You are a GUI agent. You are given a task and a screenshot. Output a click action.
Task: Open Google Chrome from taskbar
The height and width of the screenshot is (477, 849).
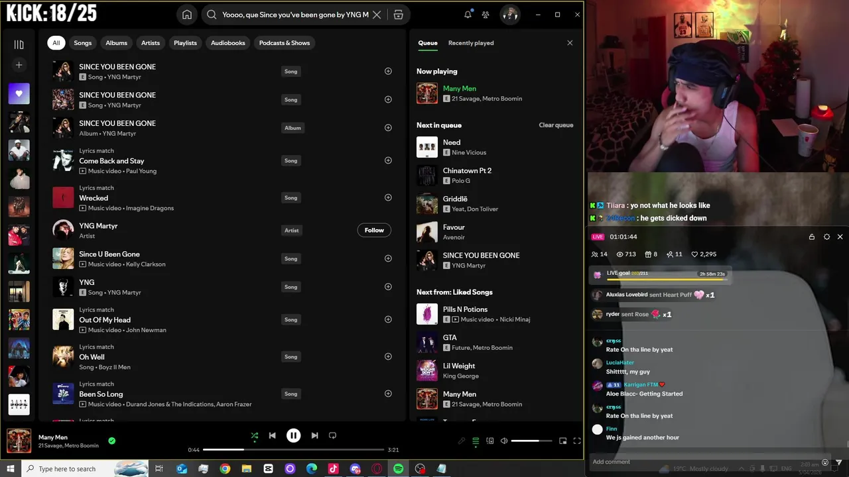pyautogui.click(x=225, y=469)
